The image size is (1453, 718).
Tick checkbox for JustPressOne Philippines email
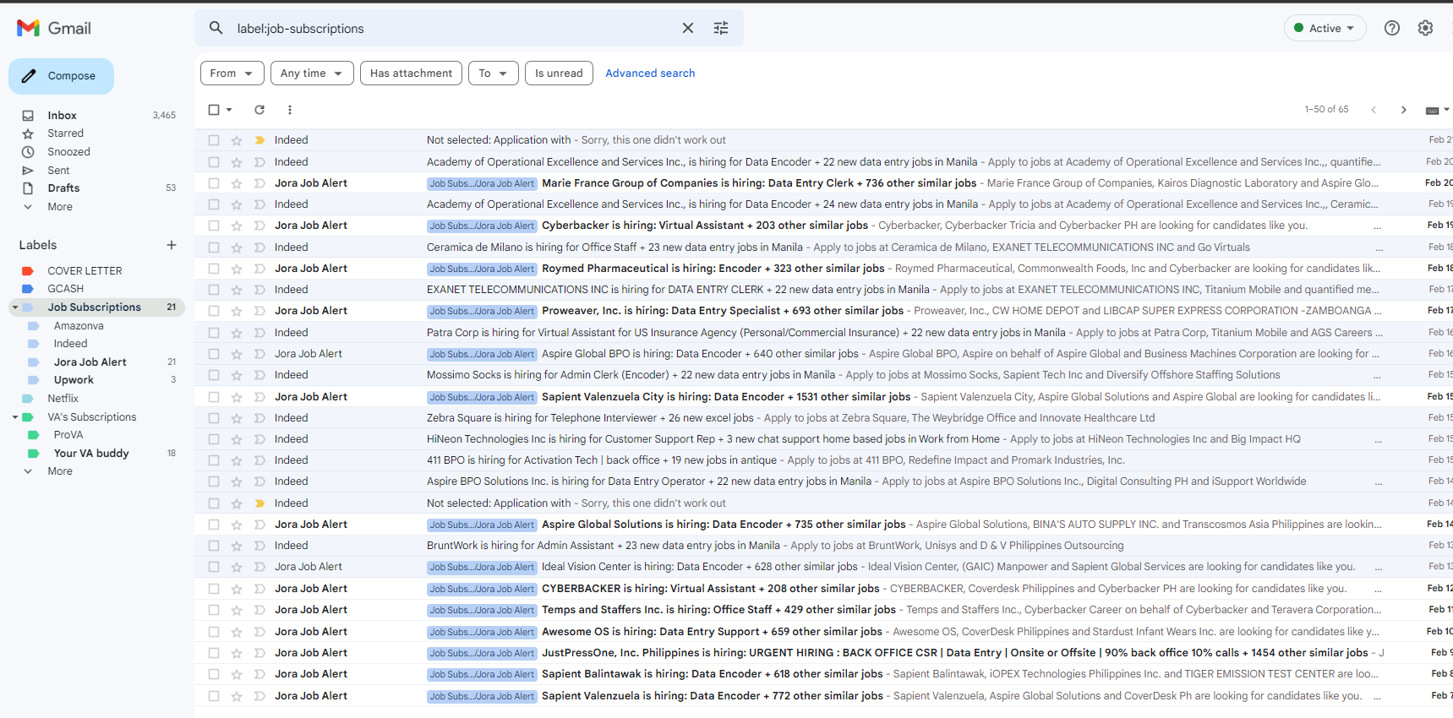[214, 653]
